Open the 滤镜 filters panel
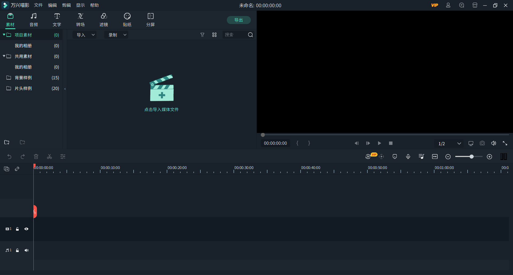This screenshot has width=513, height=275. pyautogui.click(x=104, y=20)
